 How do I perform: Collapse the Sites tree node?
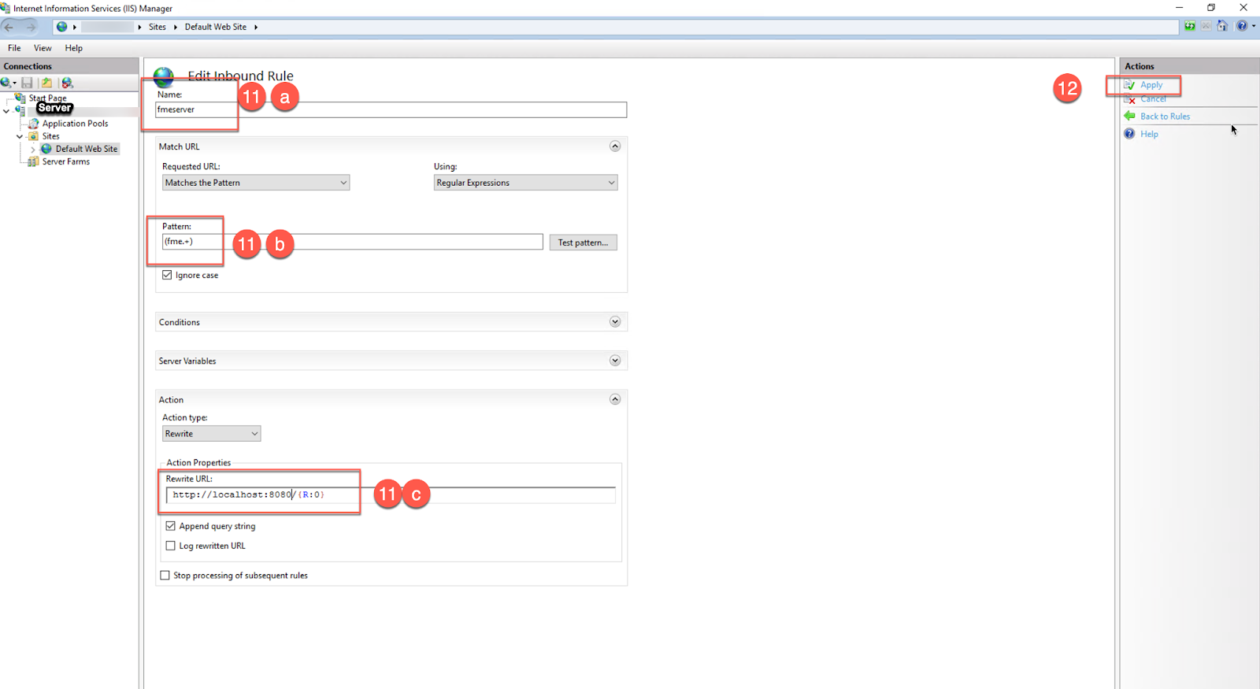(20, 136)
